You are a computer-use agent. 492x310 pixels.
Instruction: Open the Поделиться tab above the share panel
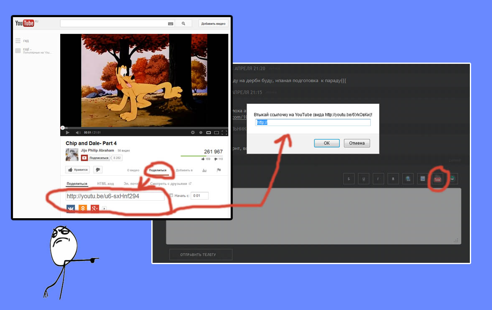[158, 170]
